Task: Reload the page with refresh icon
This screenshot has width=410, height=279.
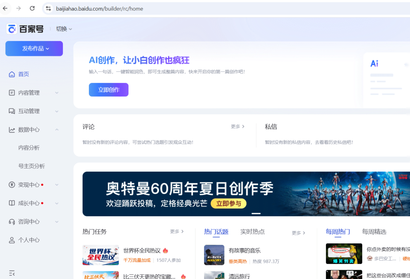Action: pos(32,8)
